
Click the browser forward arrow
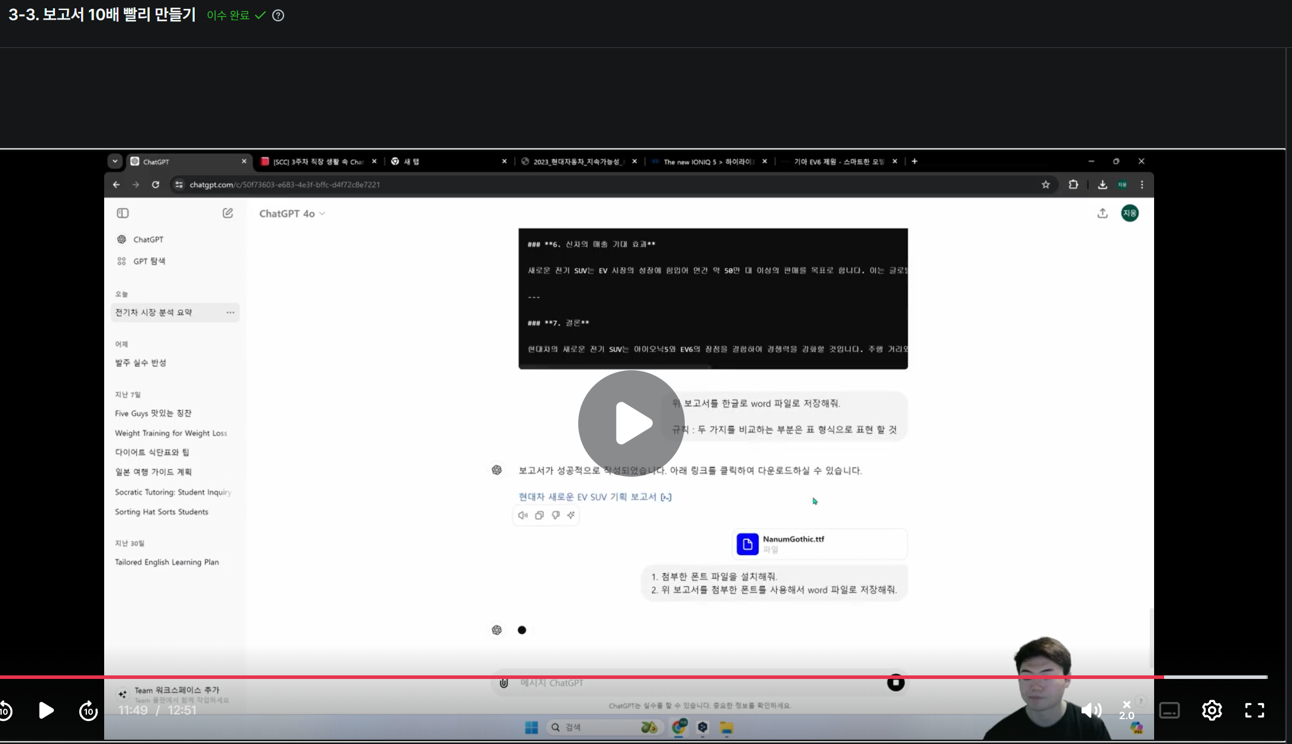[136, 185]
